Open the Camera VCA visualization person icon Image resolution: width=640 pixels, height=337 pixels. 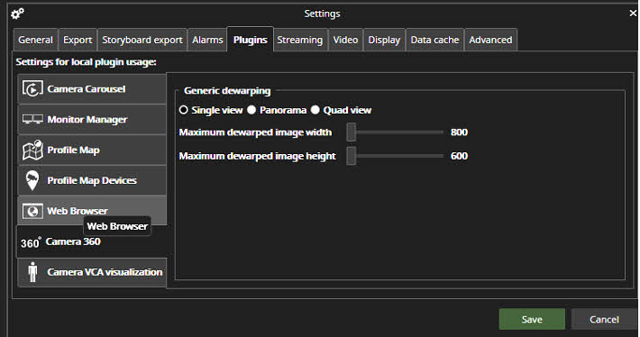pyautogui.click(x=32, y=272)
